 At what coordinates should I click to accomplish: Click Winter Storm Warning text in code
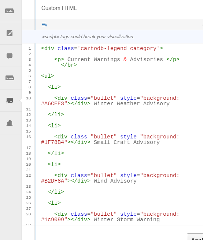pyautogui.click(x=127, y=219)
